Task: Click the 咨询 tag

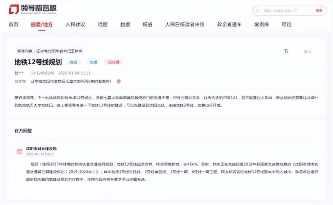Action: (73, 62)
